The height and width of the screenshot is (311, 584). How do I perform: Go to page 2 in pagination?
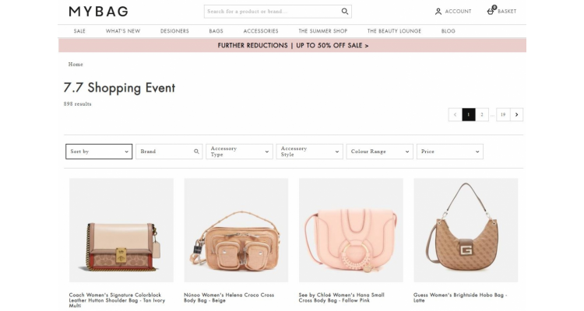(x=482, y=114)
